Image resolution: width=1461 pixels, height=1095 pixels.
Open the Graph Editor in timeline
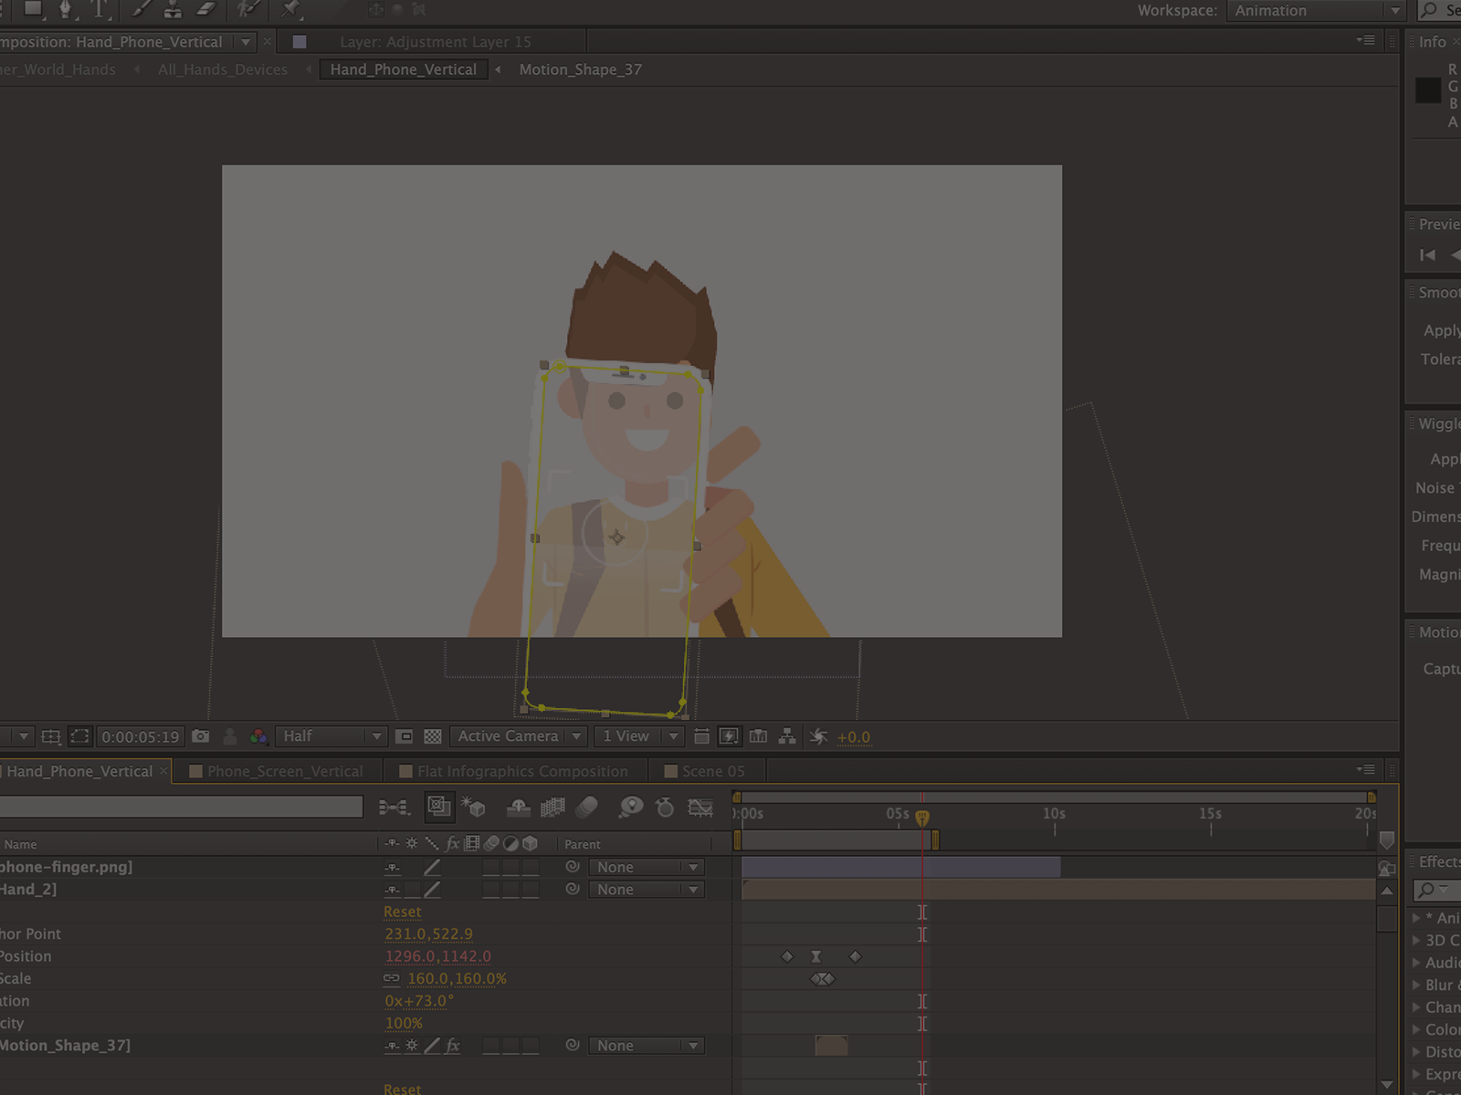(x=700, y=808)
